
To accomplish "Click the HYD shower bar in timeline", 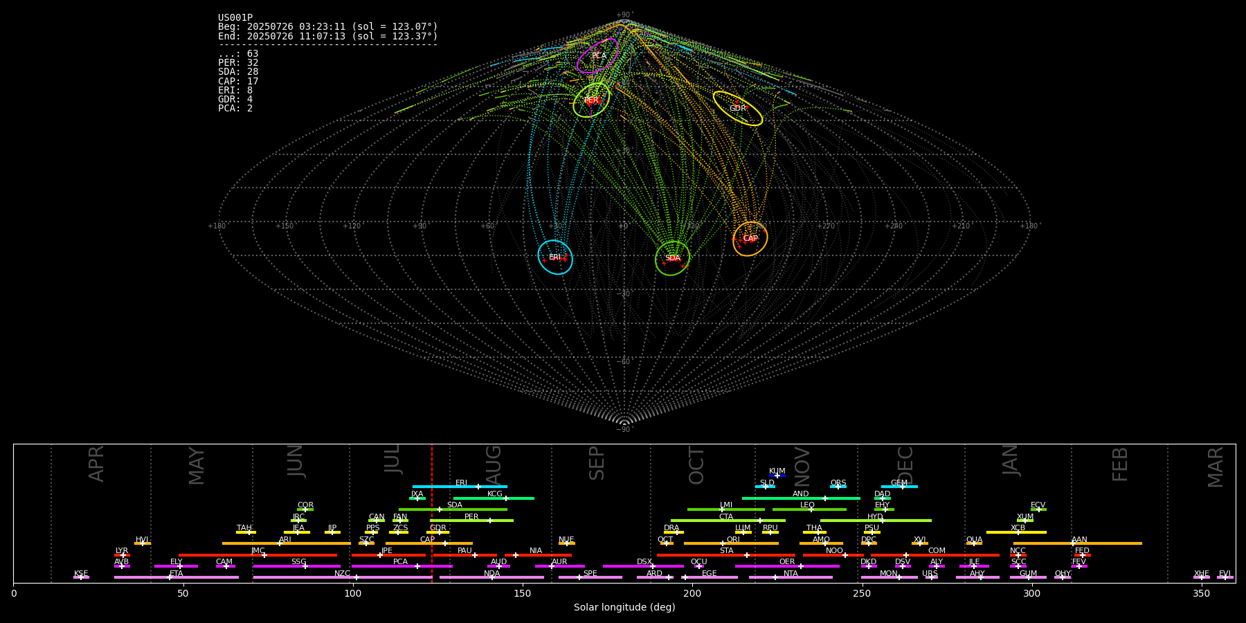I will 876,521.
